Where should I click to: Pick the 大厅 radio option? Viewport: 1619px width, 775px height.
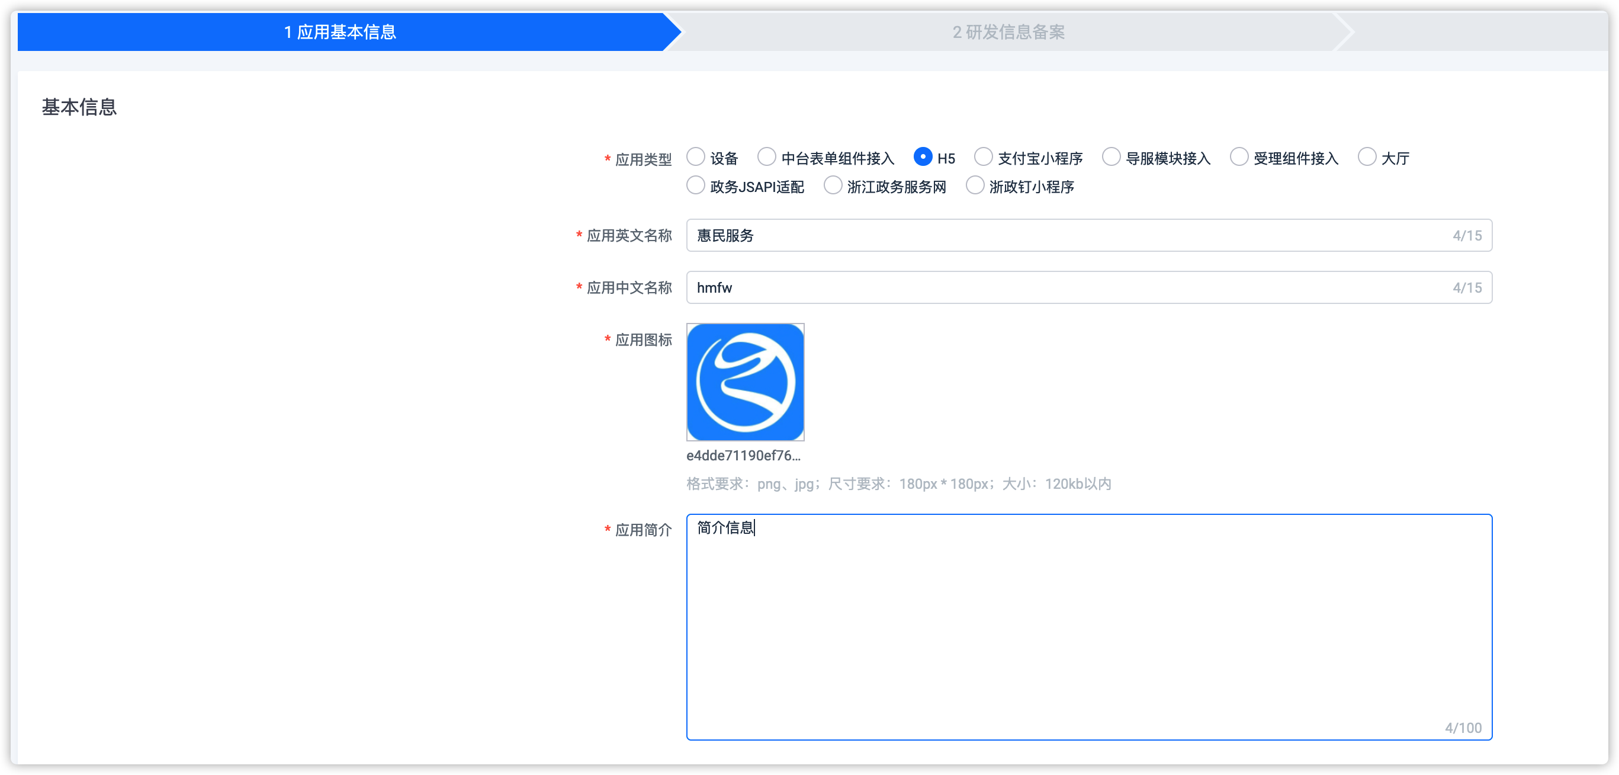tap(1367, 157)
